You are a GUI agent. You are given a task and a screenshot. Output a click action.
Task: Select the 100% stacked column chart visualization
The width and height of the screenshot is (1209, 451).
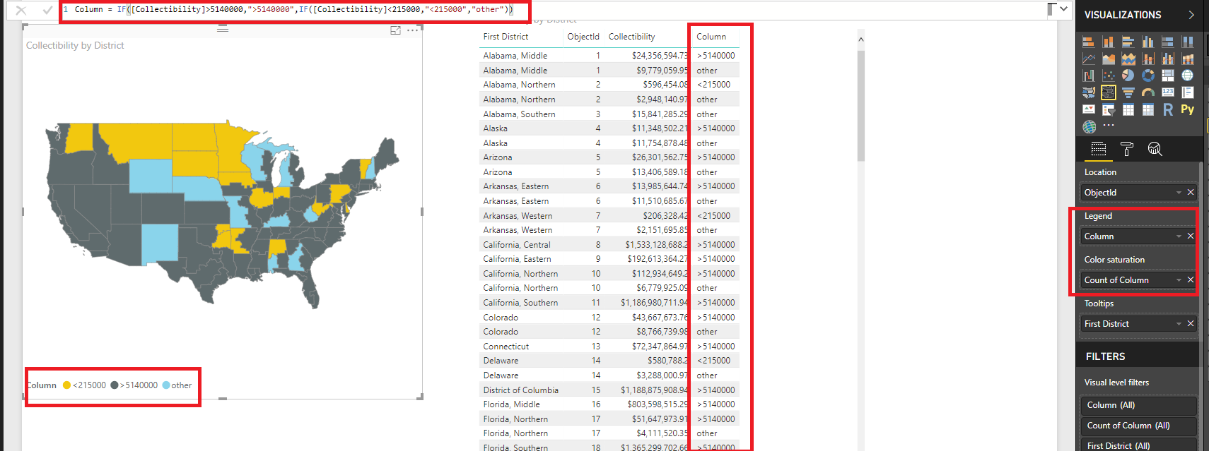point(1187,42)
